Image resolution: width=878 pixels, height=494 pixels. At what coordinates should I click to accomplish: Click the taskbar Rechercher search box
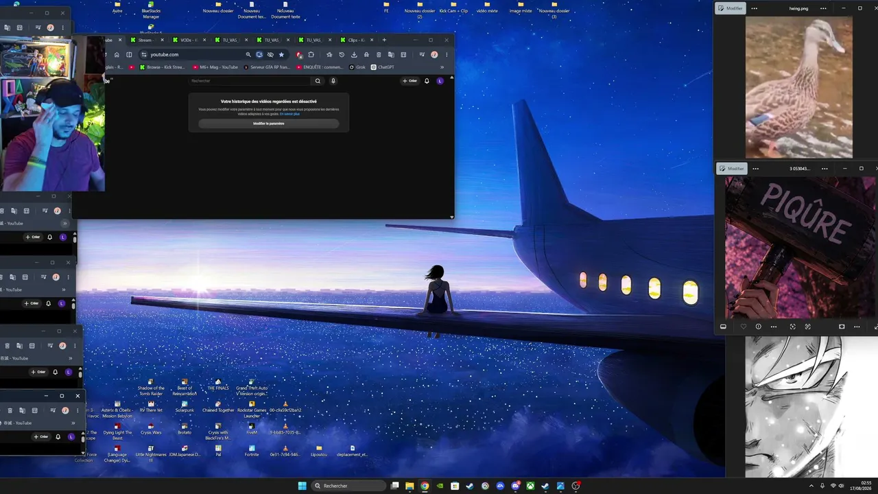tap(348, 486)
